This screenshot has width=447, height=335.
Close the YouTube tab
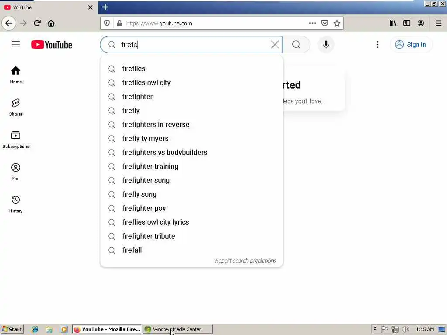[x=90, y=7]
